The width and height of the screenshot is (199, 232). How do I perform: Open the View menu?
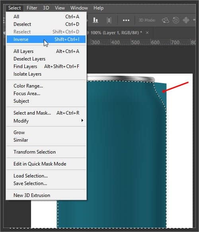coord(60,8)
